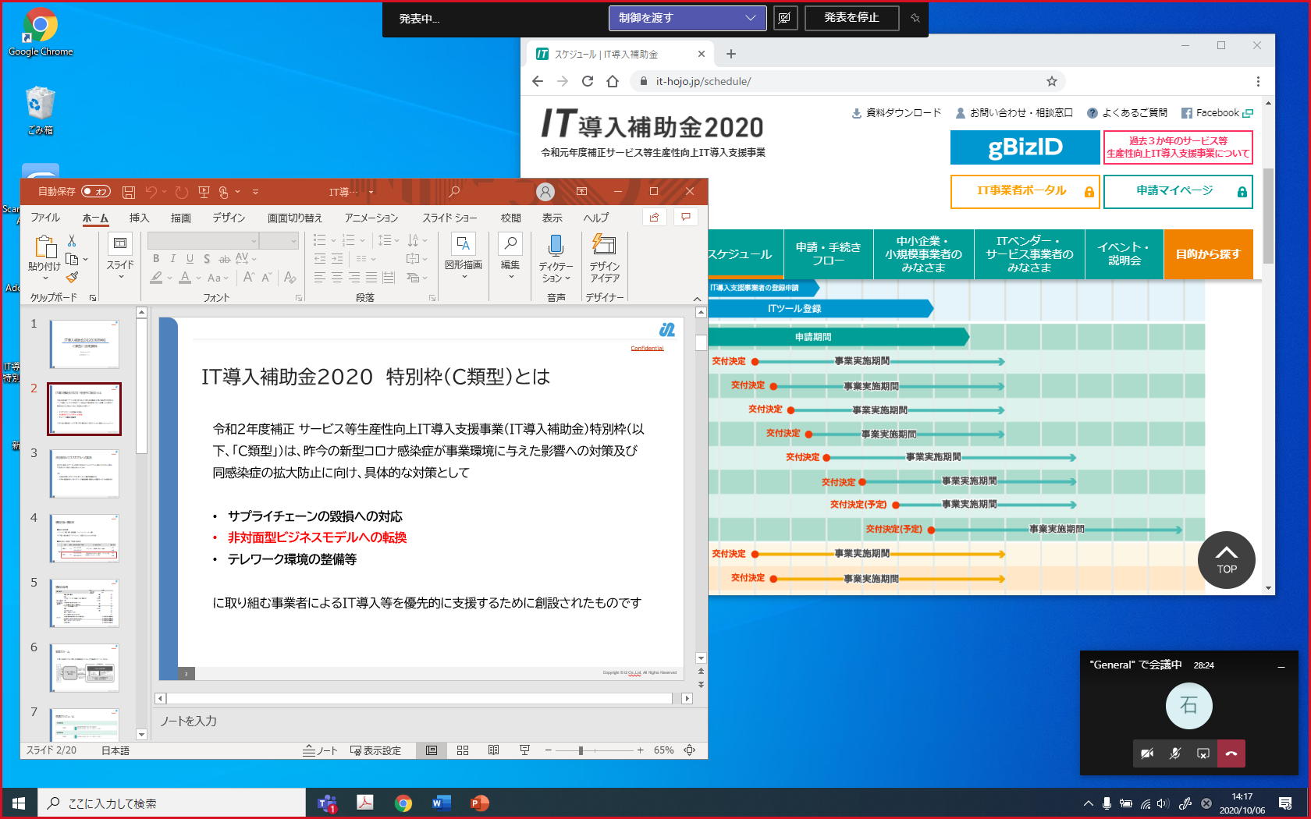
Task: Open the font size combo box
Action: [x=279, y=240]
